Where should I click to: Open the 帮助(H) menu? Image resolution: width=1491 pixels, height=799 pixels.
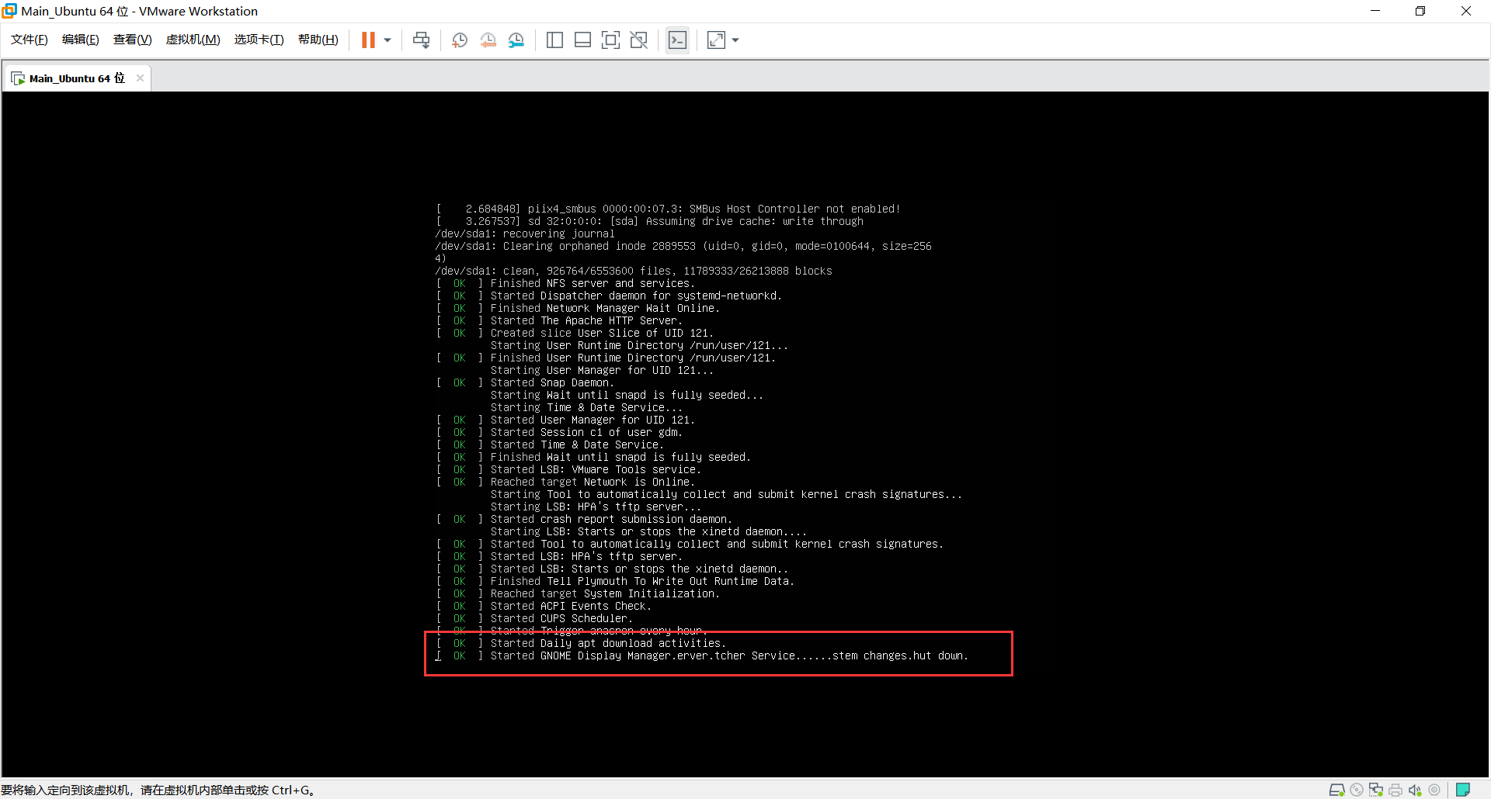click(x=318, y=40)
